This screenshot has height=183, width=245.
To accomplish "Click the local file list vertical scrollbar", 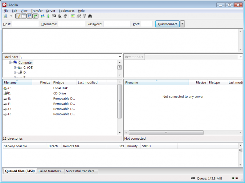I will [120, 101].
